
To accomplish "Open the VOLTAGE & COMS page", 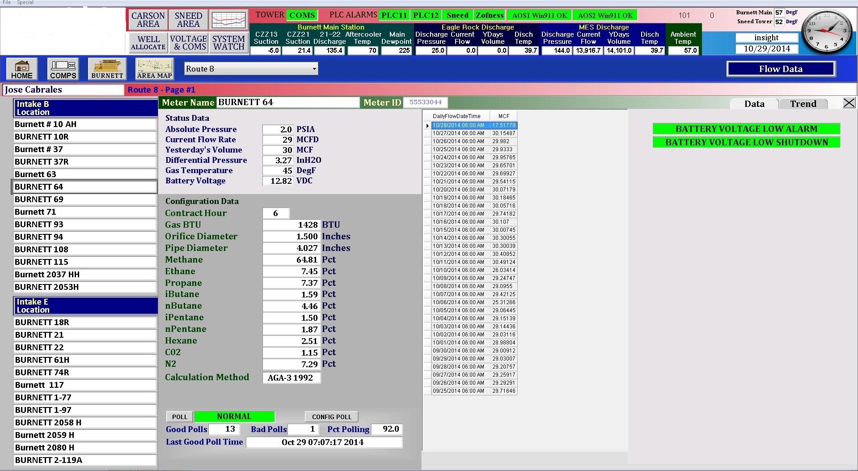I will (188, 43).
